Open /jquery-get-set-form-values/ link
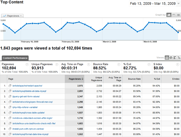Image resolution: width=181 pixels, height=137 pixels. tap(26, 97)
